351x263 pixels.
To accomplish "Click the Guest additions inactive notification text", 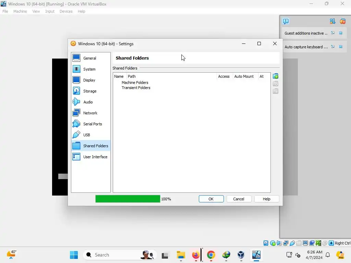I will point(306,33).
